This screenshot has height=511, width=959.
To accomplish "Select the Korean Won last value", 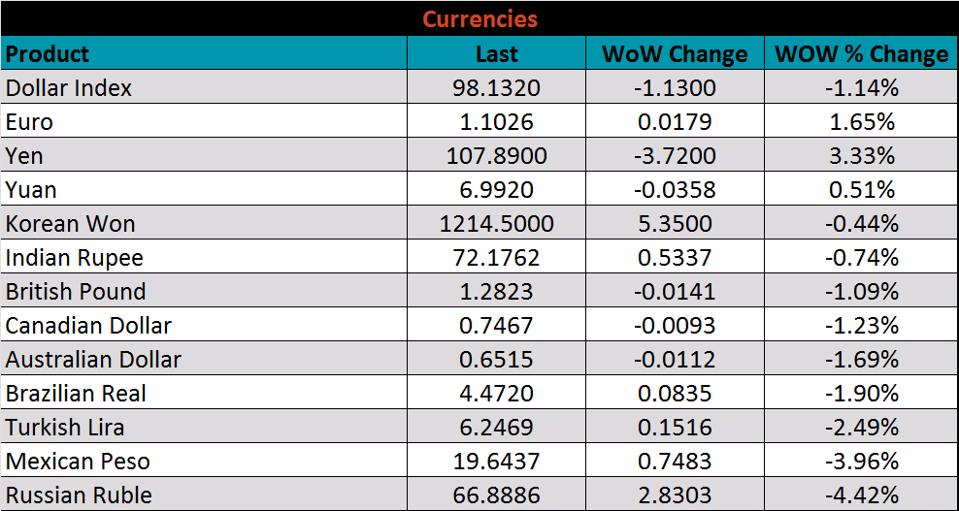I will point(496,224).
